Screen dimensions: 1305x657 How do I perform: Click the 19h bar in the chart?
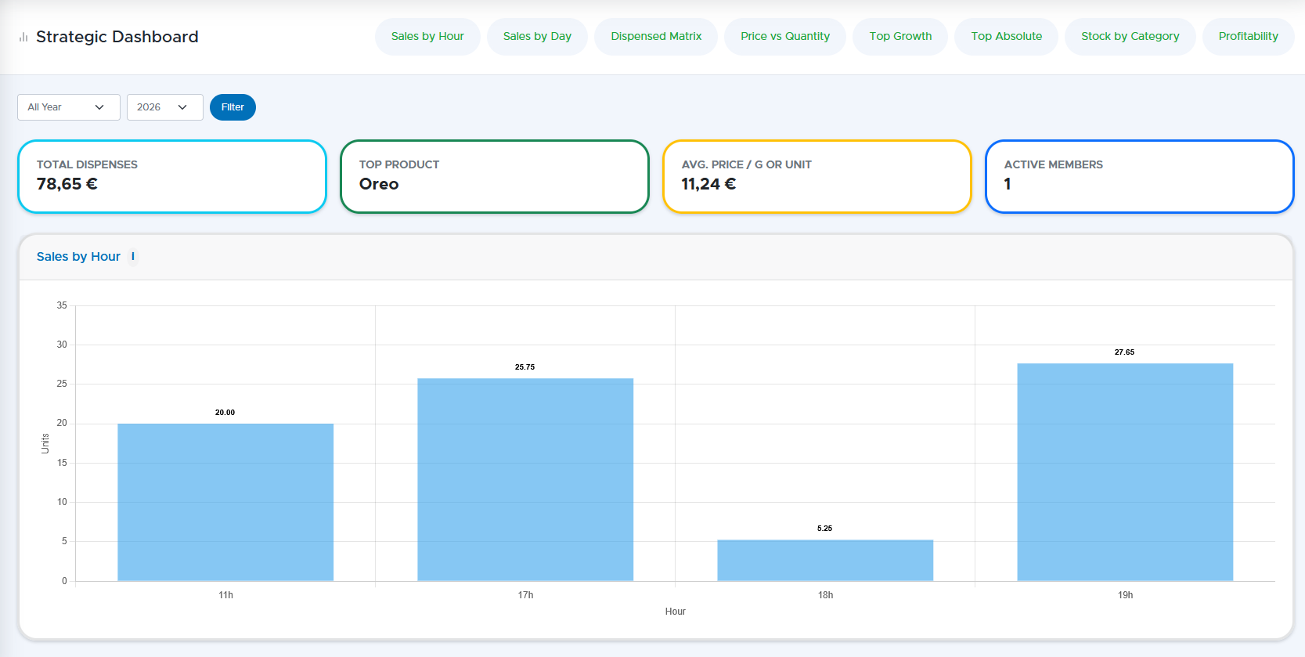click(1125, 472)
